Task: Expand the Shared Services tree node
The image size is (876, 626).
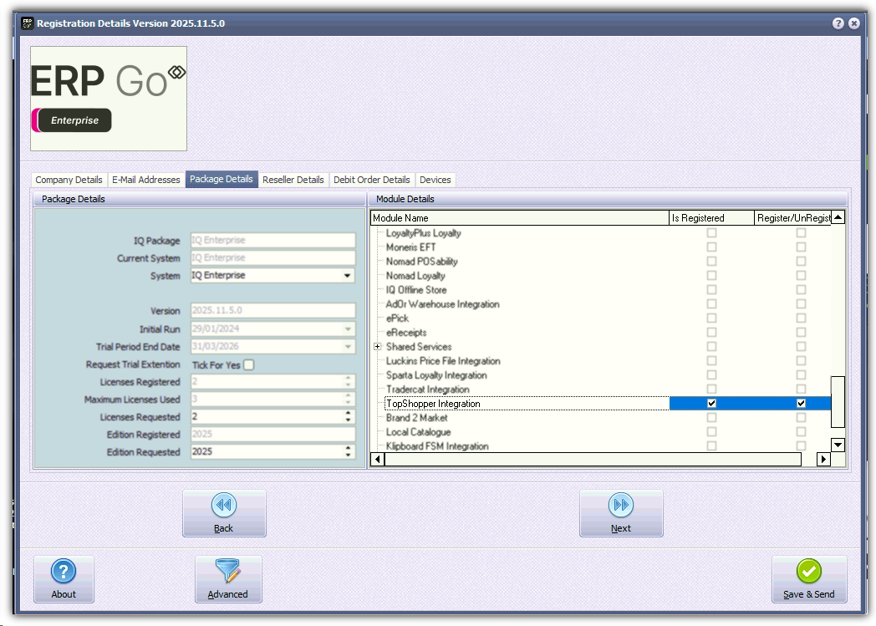Action: tap(378, 347)
